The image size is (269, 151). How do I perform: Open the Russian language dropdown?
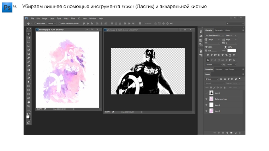tap(214, 64)
